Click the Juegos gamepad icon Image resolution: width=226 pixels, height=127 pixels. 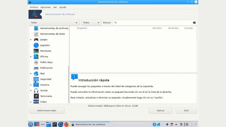(x=36, y=40)
